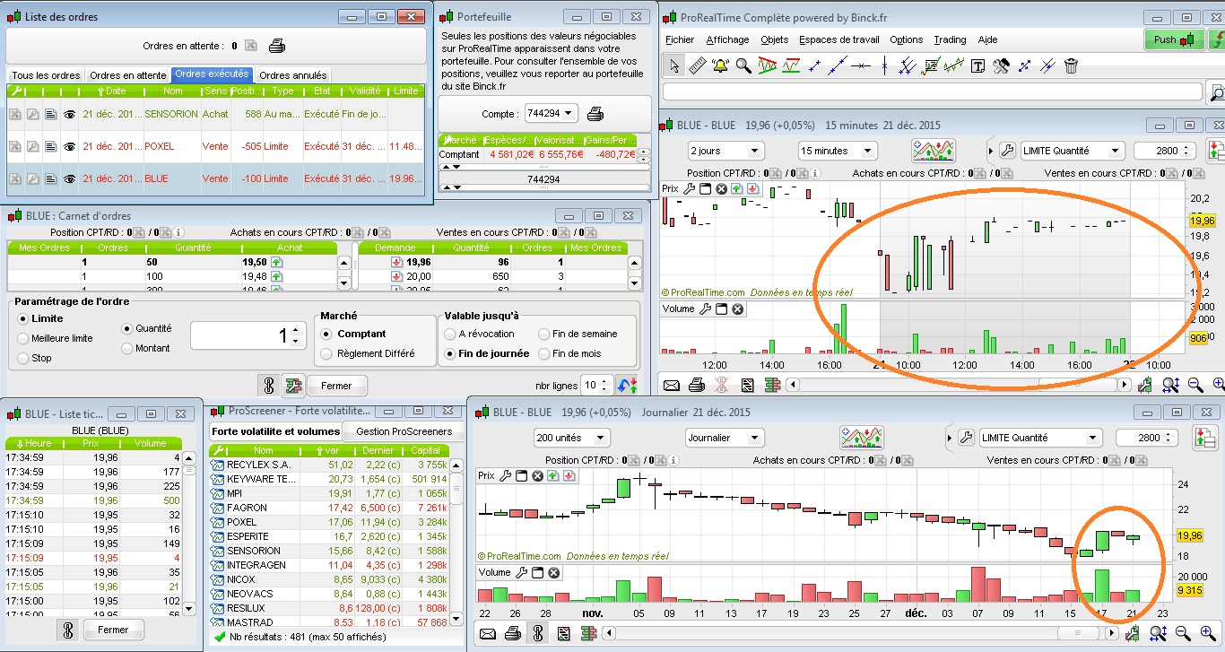
Task: Click Fermer in the Carnet d'ordres window
Action: click(337, 386)
